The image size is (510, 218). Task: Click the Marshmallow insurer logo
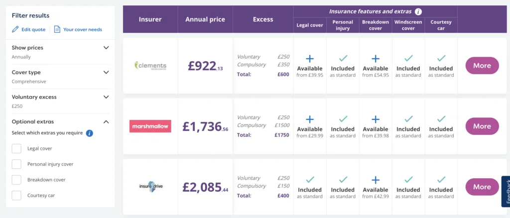coord(150,126)
